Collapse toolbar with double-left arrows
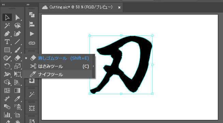Viewport: 223px width, 123px height. tap(3, 5)
